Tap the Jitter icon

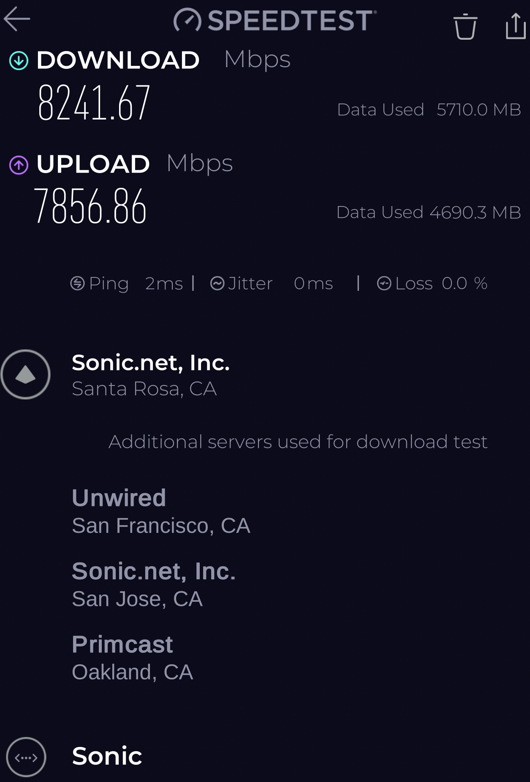tap(217, 283)
